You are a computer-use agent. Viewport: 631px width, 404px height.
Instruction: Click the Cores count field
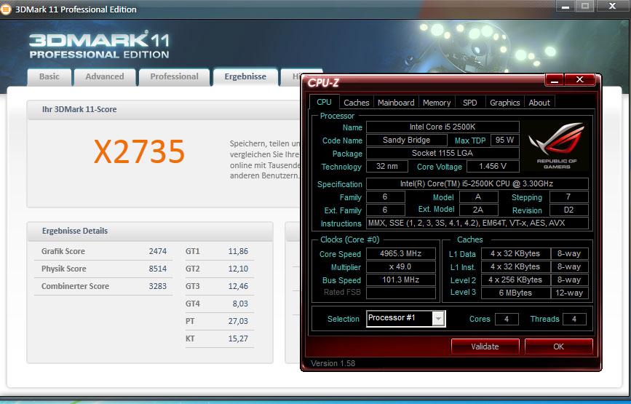click(507, 319)
